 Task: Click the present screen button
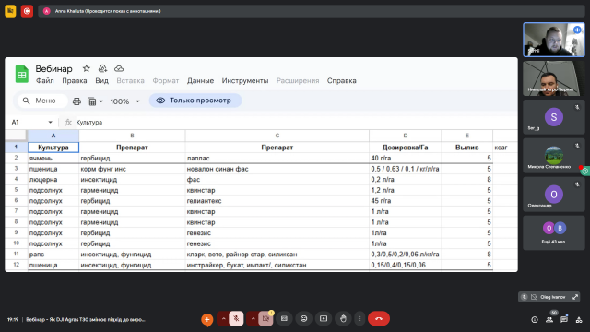click(x=324, y=319)
